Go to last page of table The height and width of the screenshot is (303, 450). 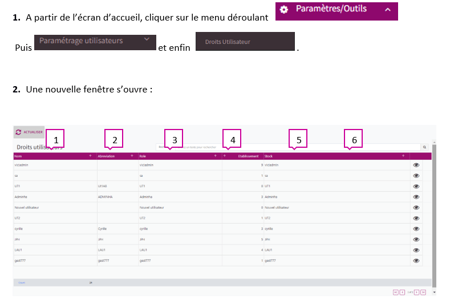pos(423,292)
